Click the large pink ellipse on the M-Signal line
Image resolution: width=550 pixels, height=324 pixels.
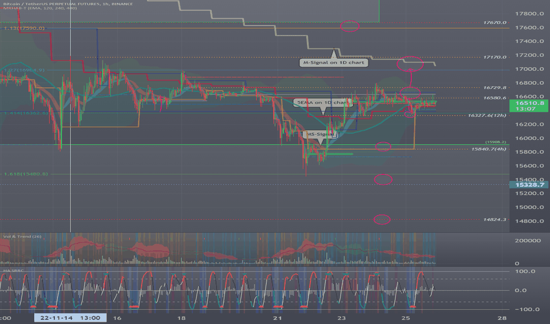(x=410, y=64)
